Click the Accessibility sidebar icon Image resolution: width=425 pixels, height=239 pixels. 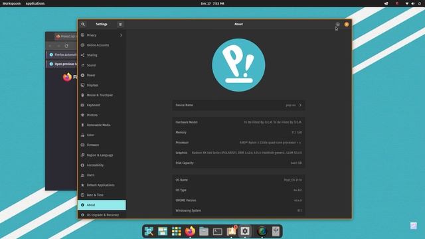pos(82,165)
